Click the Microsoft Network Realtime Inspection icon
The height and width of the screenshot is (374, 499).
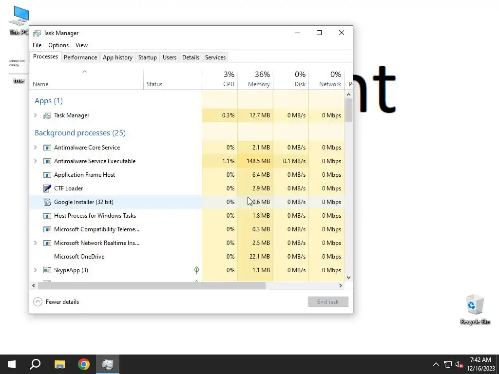(47, 243)
